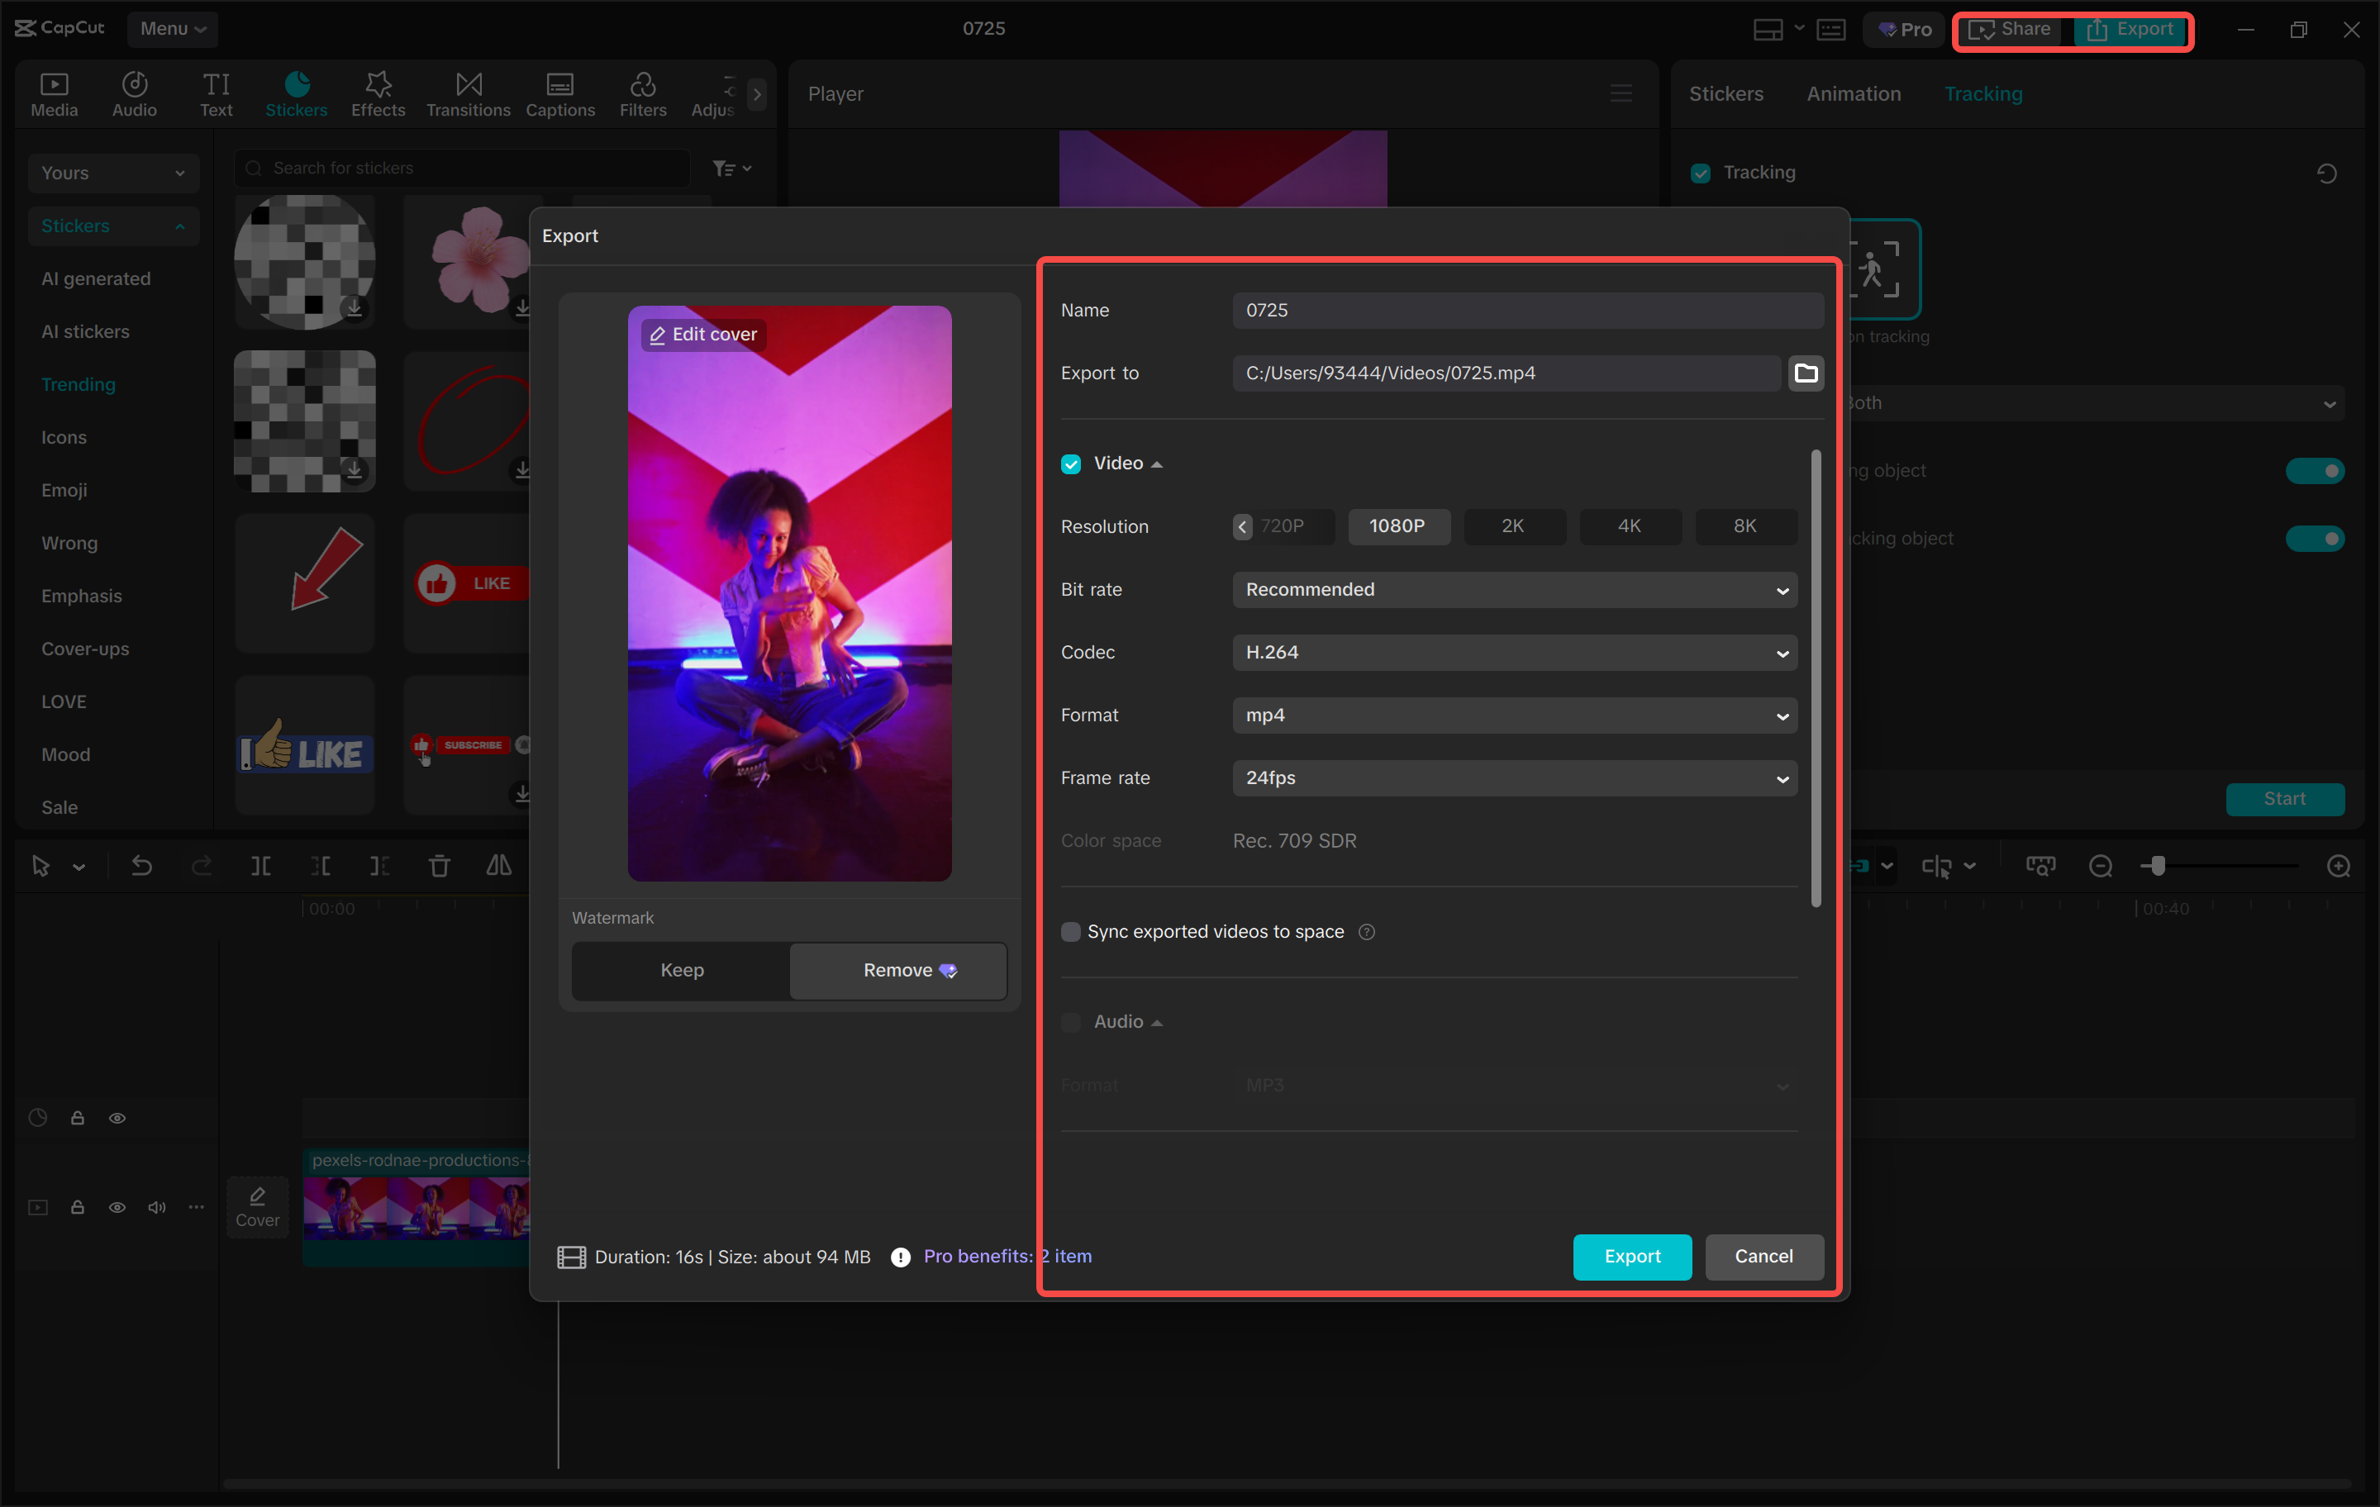
Task: Click the undo arrow in the timeline toolbar
Action: (142, 866)
